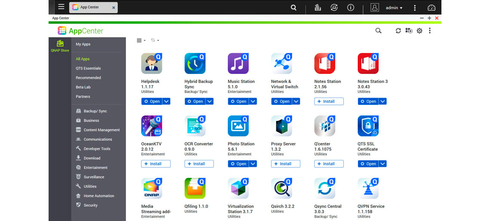This screenshot has width=490, height=221.
Task: Open the dashboard gauge icon
Action: pos(431,8)
